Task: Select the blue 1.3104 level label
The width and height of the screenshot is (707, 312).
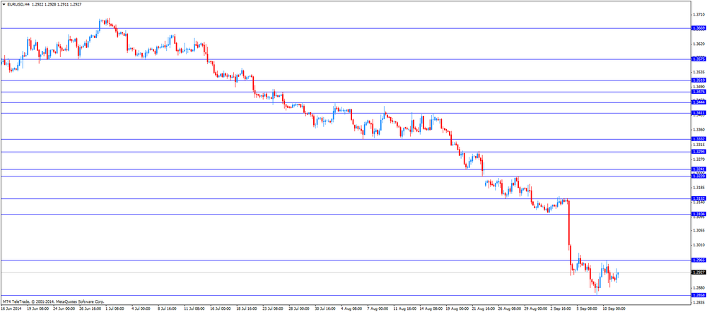Action: click(x=699, y=215)
